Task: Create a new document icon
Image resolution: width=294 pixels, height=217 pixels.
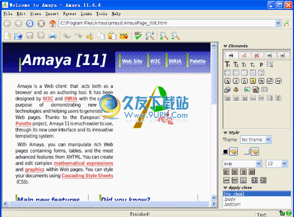Action: (x=7, y=35)
